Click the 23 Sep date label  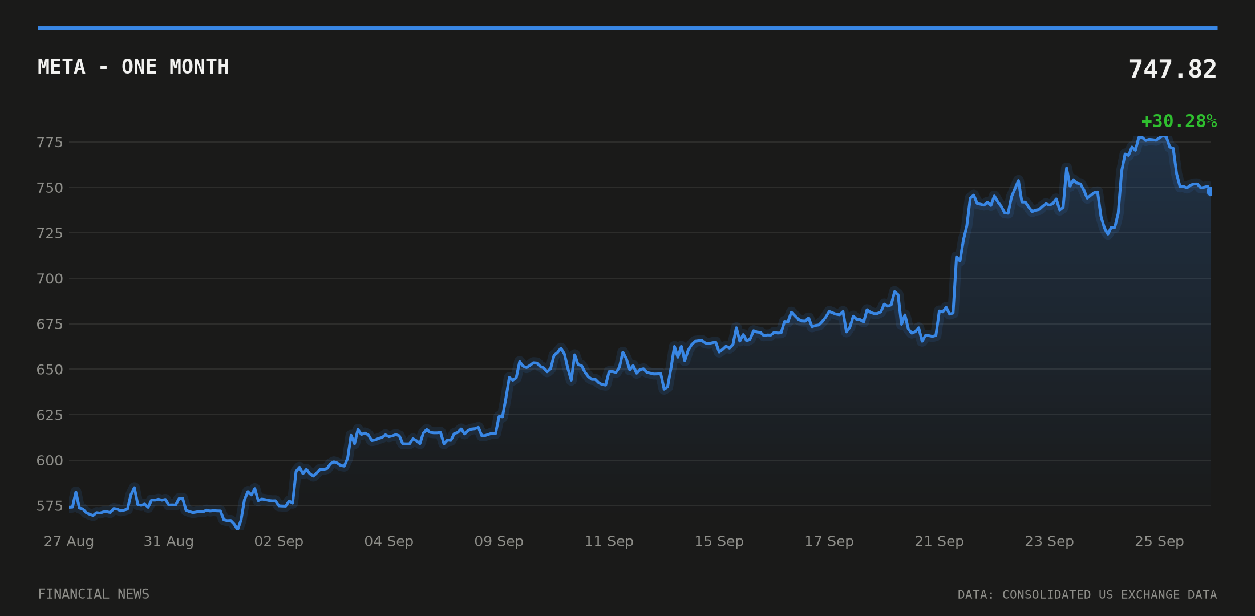click(x=1050, y=541)
